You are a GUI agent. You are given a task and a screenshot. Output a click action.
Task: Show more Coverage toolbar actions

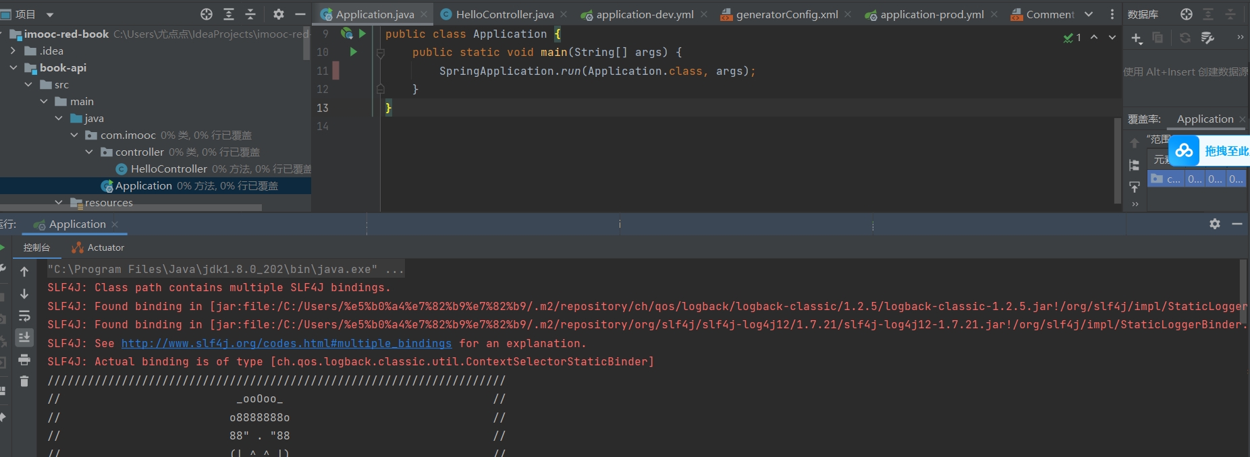tap(1135, 204)
